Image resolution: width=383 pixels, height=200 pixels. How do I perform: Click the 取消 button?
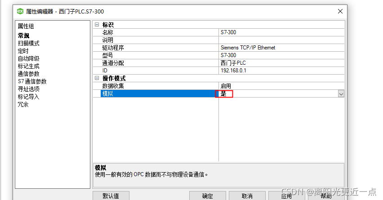pyautogui.click(x=247, y=196)
